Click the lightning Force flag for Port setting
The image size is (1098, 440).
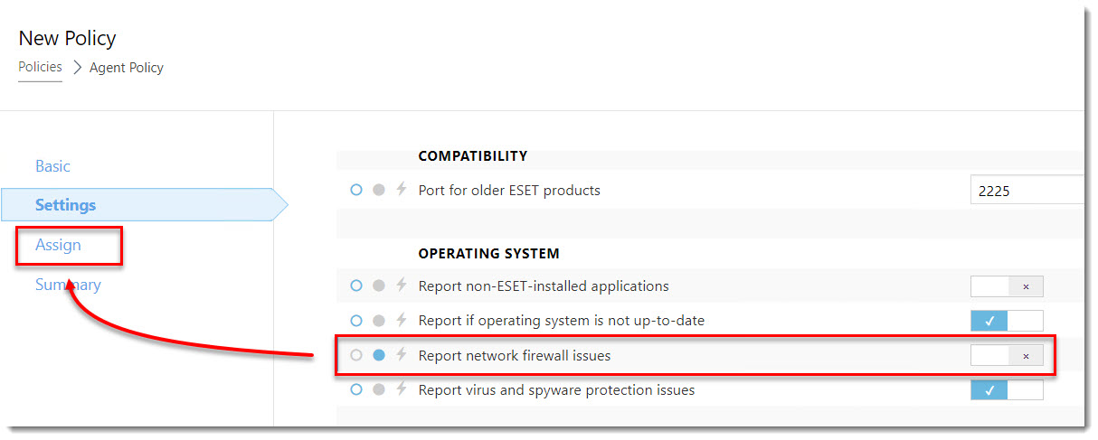(x=402, y=190)
